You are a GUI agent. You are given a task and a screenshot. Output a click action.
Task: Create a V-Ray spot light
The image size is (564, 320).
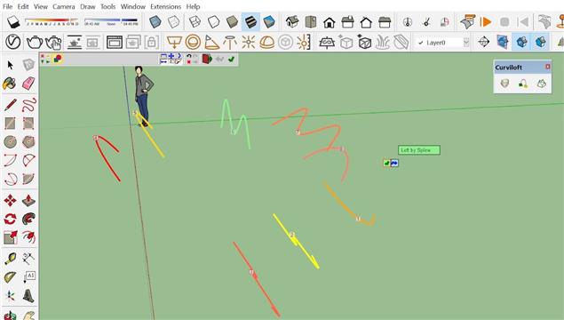click(211, 43)
